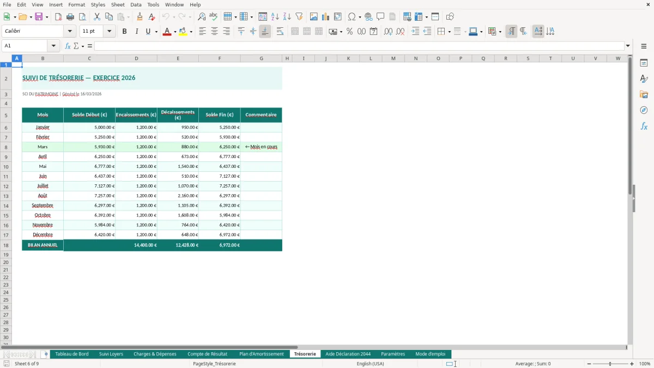Click the Spelling check icon

tap(214, 17)
